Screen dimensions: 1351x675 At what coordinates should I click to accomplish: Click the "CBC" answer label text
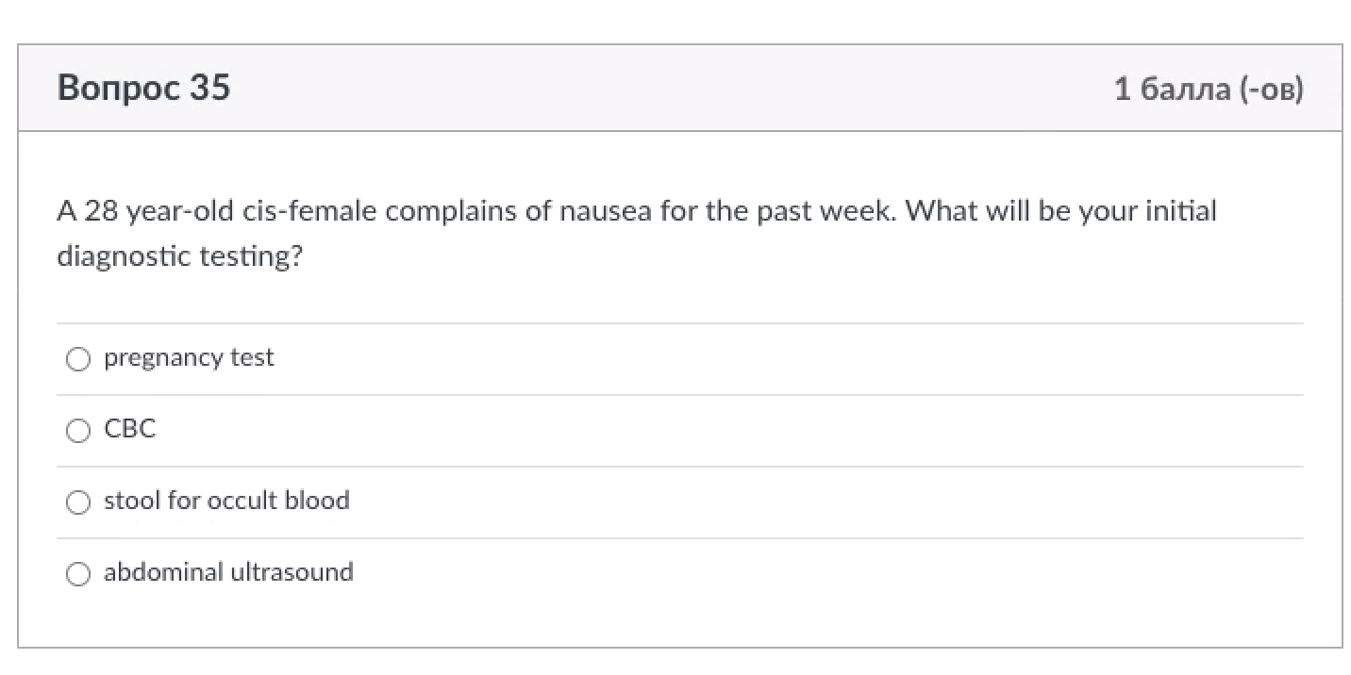click(129, 430)
